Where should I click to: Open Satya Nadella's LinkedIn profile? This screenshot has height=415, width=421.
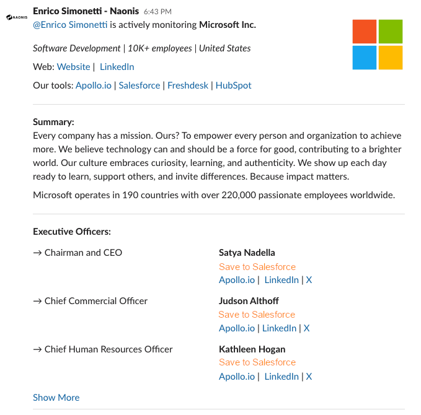pyautogui.click(x=281, y=280)
